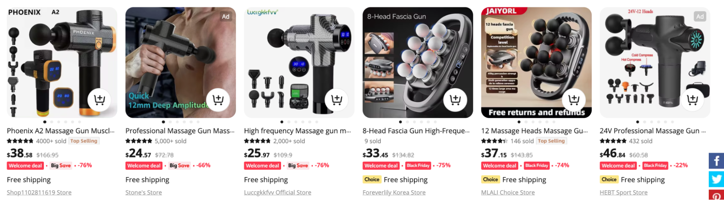Open MLALI Choice Store link

(508, 192)
